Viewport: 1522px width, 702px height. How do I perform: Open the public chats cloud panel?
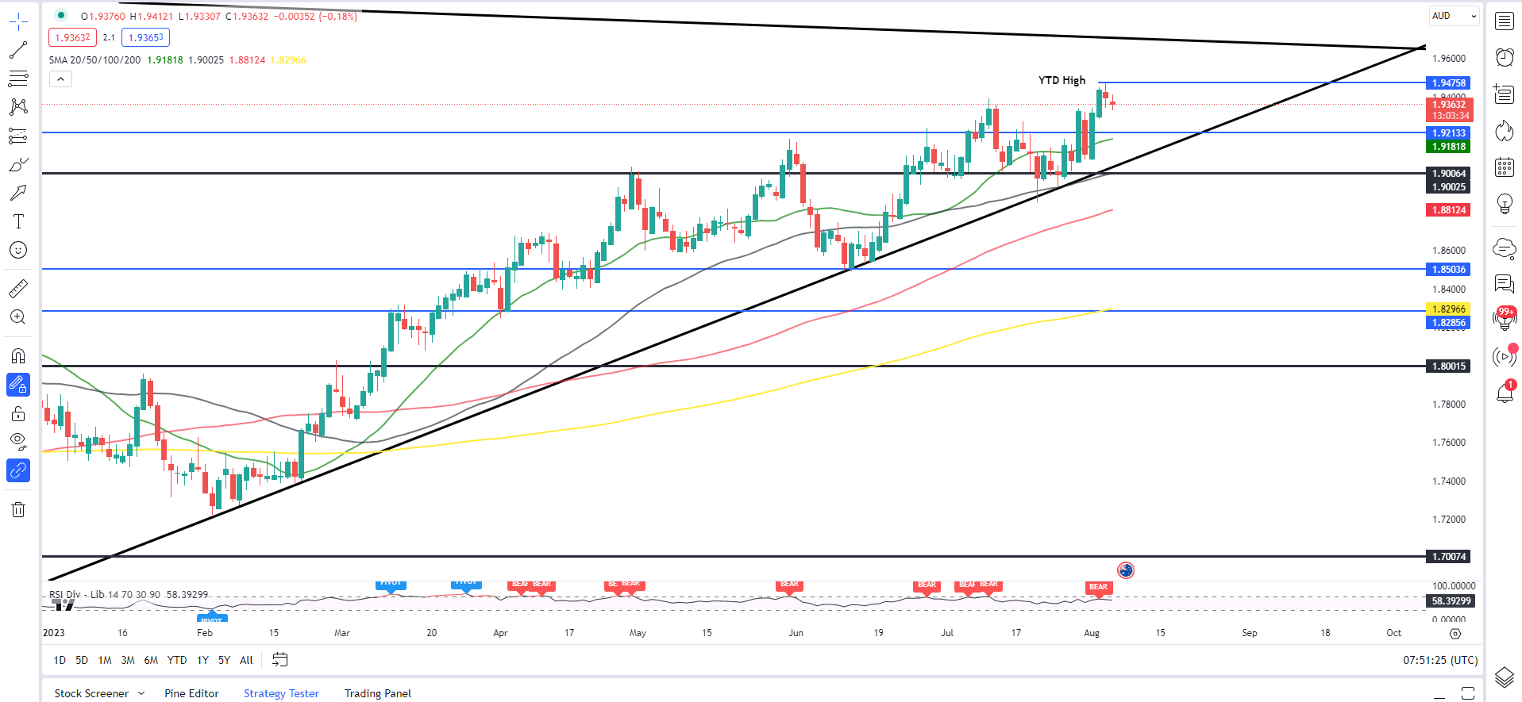[x=1505, y=247]
